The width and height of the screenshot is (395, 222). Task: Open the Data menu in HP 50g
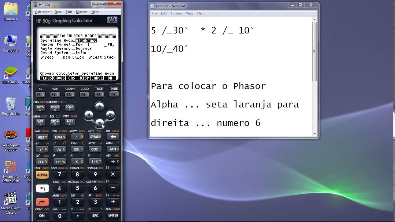(58, 12)
